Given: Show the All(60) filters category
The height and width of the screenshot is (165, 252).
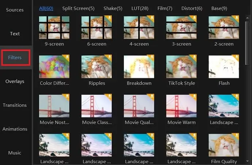Looking at the screenshot, I should click(46, 8).
